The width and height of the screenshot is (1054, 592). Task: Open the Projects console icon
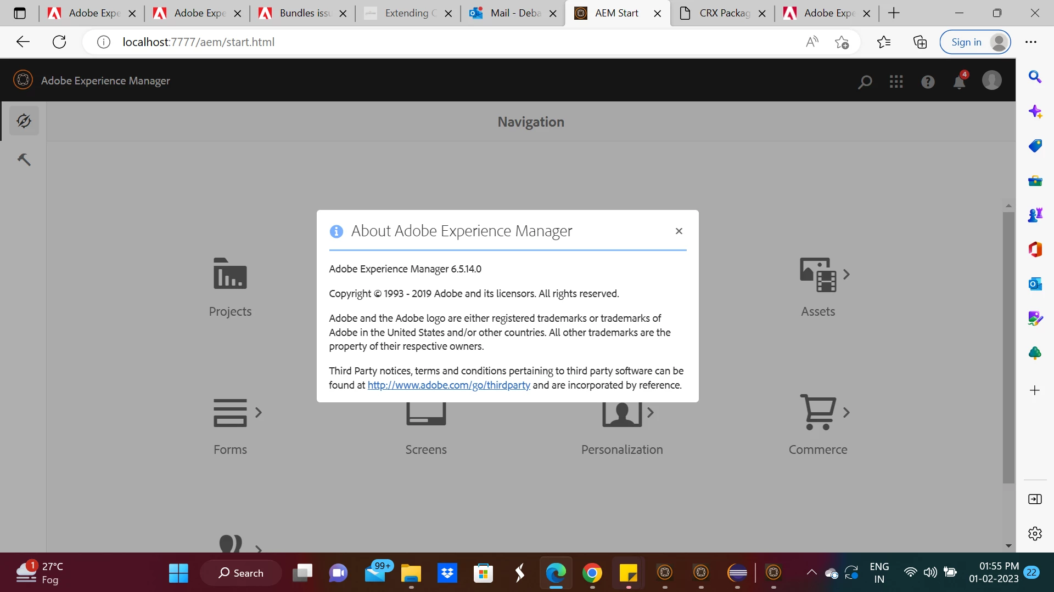pos(230,274)
